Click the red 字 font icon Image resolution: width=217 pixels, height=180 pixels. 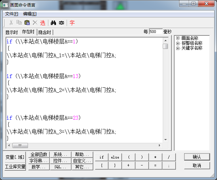click(x=72, y=23)
